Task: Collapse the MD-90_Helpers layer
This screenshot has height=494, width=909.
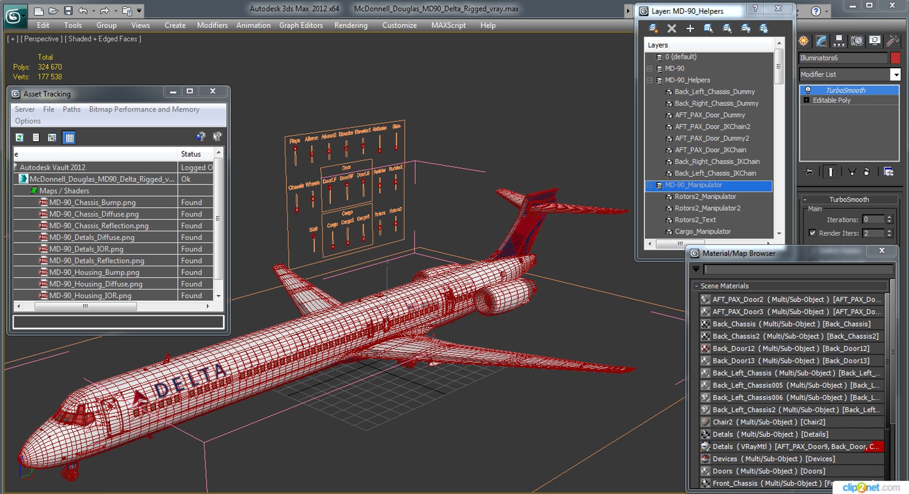Action: point(650,80)
